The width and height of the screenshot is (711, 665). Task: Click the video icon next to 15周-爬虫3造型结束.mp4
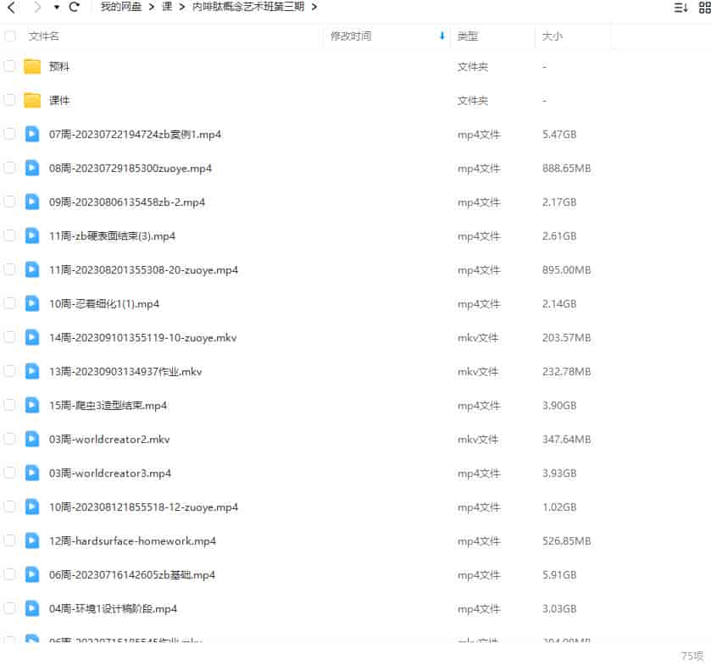tap(32, 405)
